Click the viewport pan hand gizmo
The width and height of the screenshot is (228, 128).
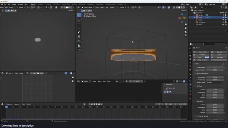coord(186,28)
